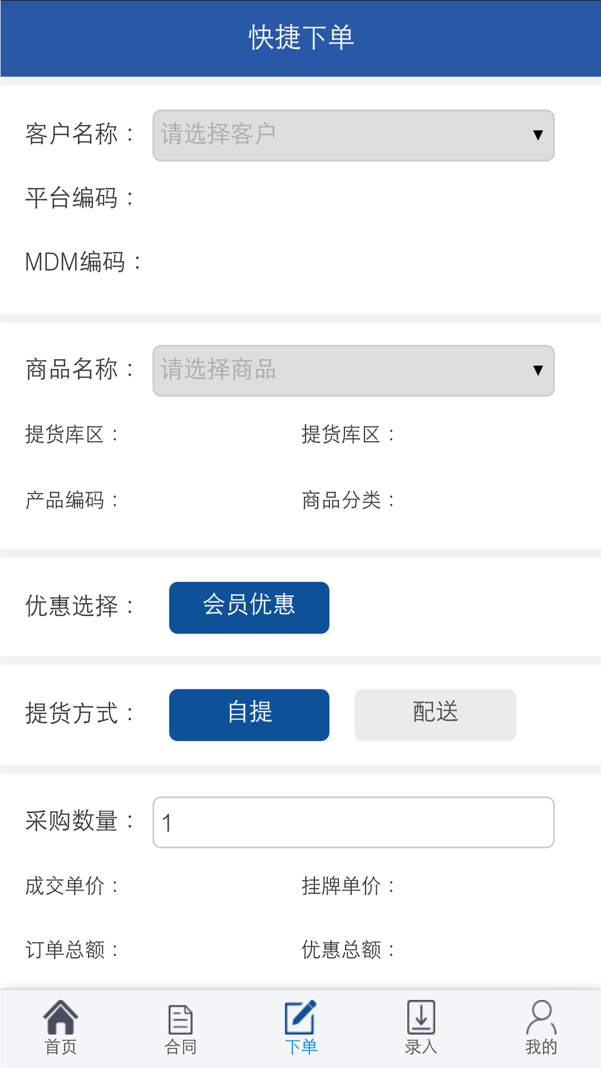Tap the home house icon
Image resolution: width=601 pixels, height=1068 pixels.
(60, 1017)
